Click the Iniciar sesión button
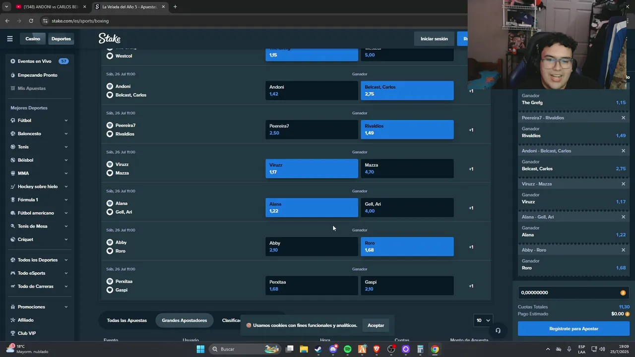 pyautogui.click(x=434, y=39)
